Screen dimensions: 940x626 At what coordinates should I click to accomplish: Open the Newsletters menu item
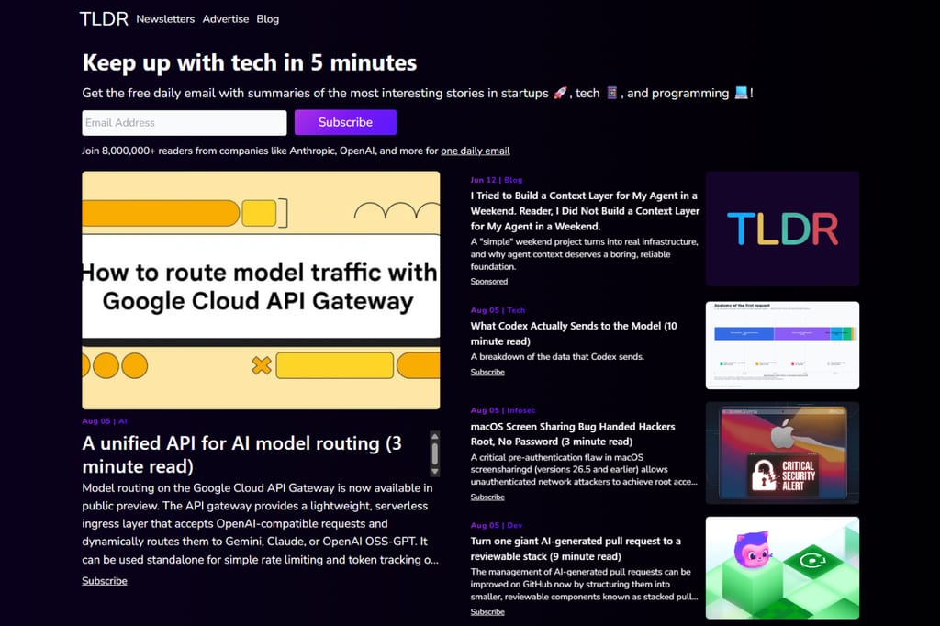tap(165, 19)
